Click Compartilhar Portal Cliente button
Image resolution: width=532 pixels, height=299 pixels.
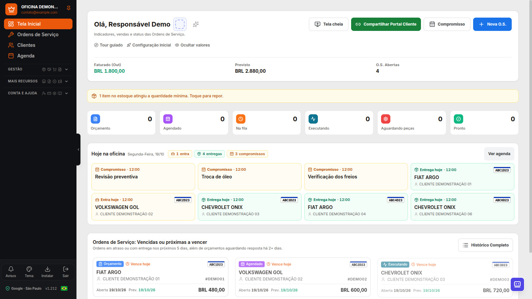point(386,24)
